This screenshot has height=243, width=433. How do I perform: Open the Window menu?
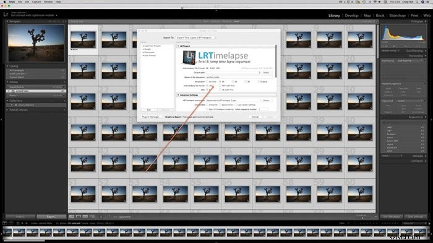[x=48, y=2]
